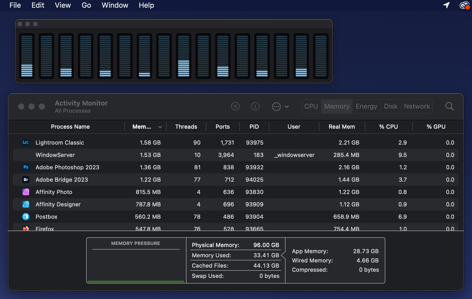Click PID 93932 cell
472x299 pixels.
(254, 167)
